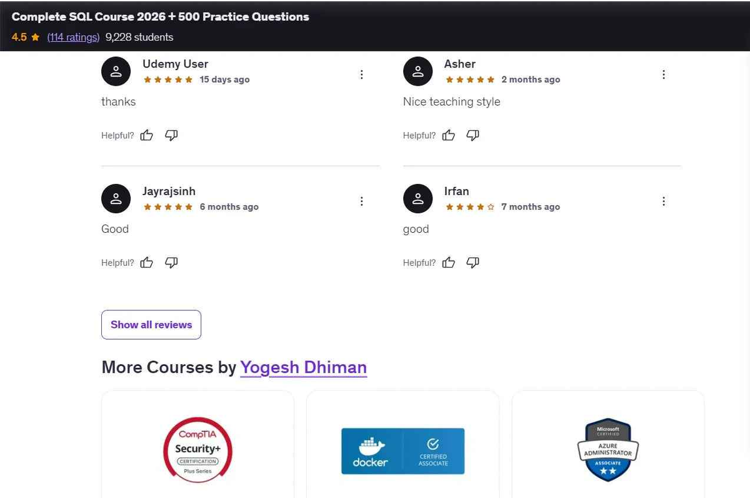750x498 pixels.
Task: Click Udemy User's avatar icon
Action: 116,71
